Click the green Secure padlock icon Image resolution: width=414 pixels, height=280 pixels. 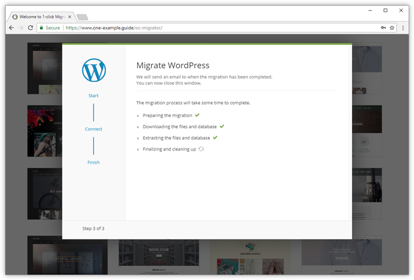click(42, 28)
